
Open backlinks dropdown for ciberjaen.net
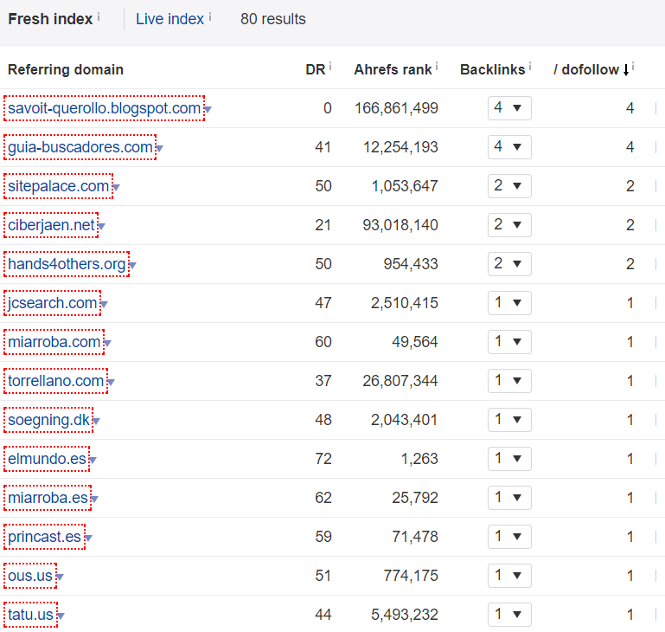(509, 225)
